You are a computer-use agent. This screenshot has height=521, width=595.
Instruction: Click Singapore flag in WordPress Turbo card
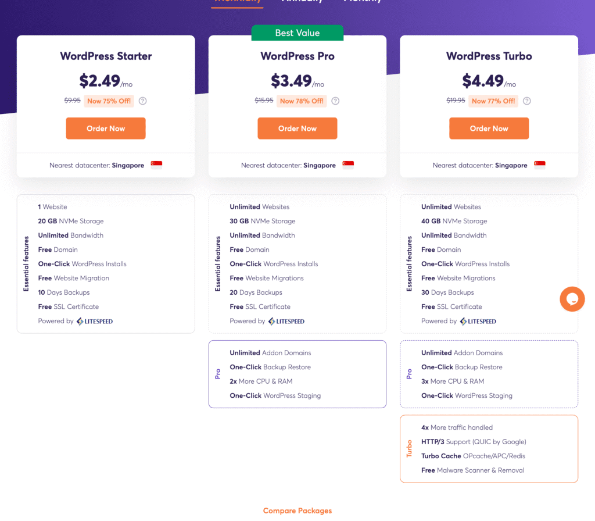tap(540, 165)
